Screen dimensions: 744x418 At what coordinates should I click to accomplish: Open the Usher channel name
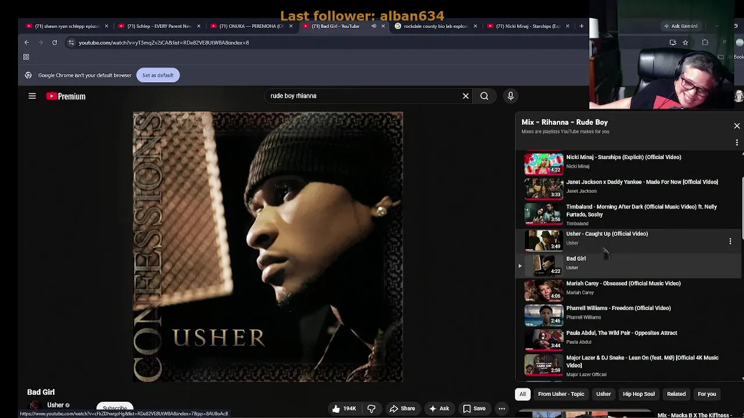pyautogui.click(x=55, y=405)
